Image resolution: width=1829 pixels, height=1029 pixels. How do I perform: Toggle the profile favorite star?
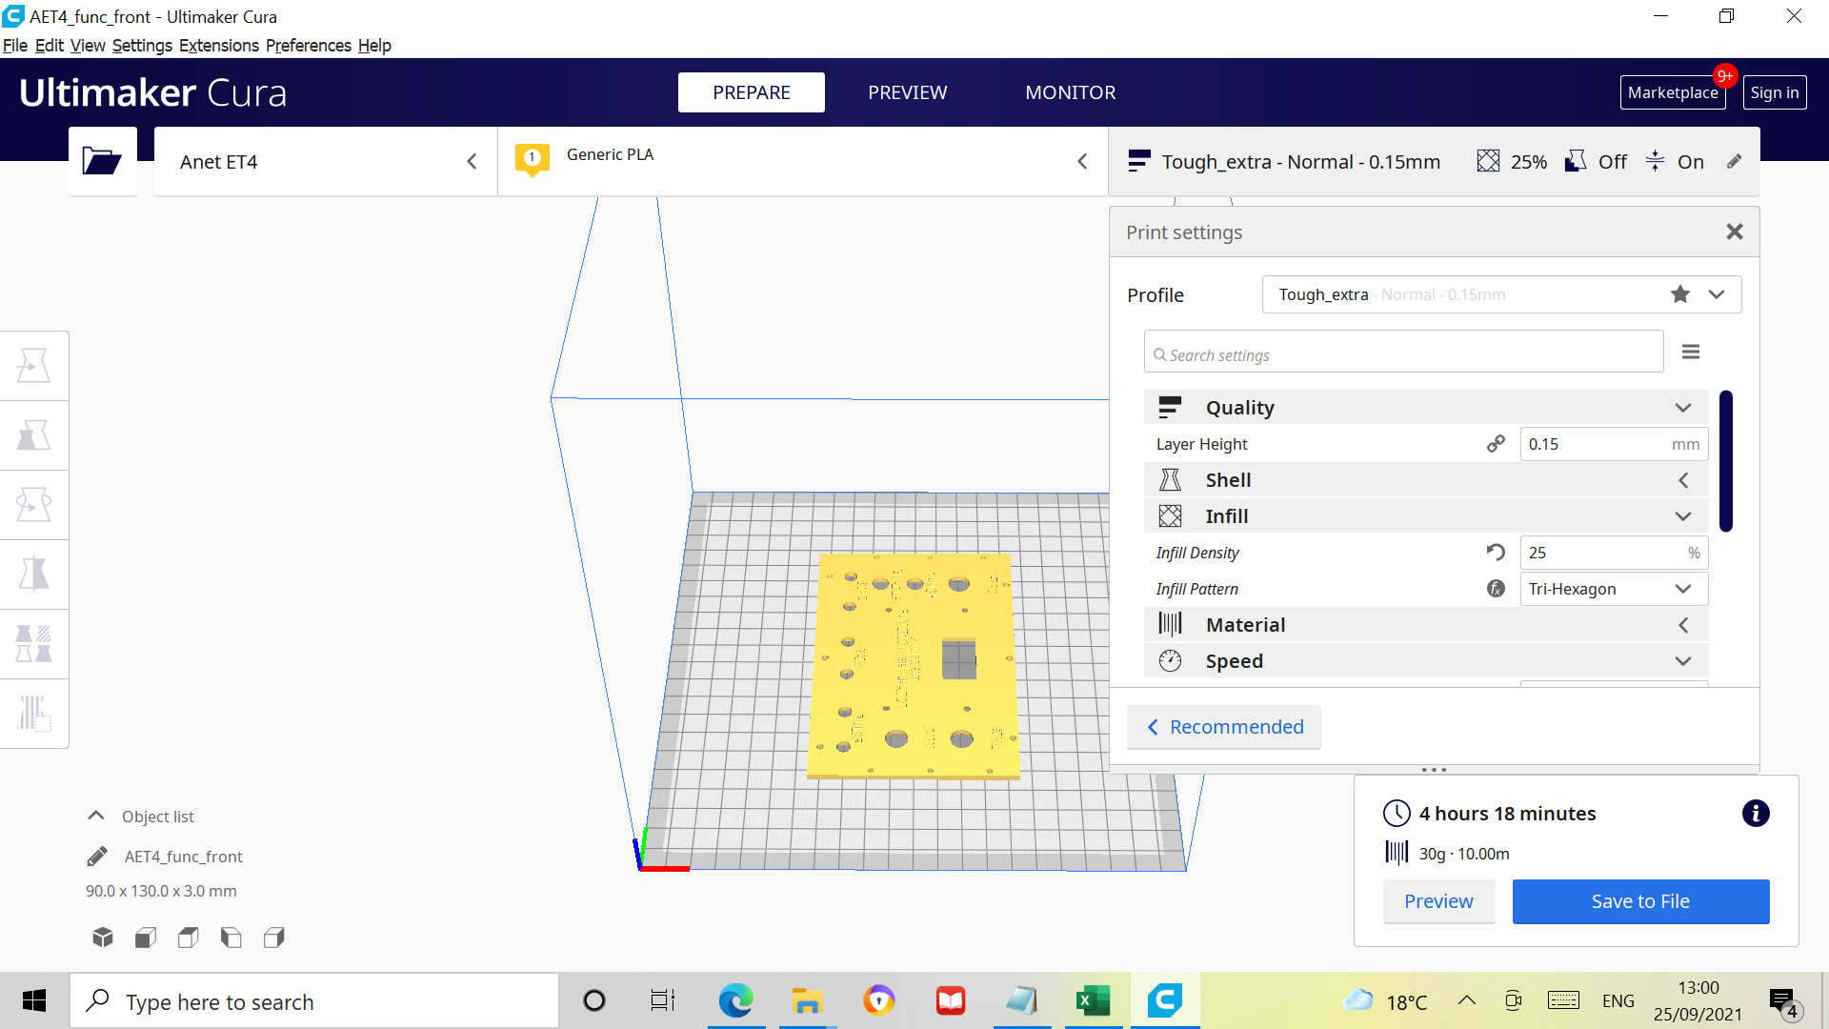1680,294
